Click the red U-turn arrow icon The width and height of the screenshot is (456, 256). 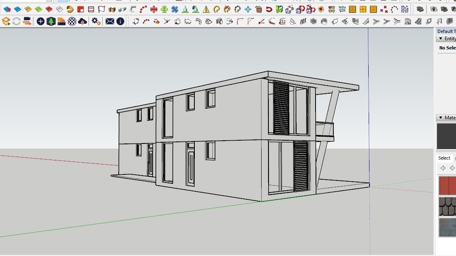pyautogui.click(x=269, y=9)
